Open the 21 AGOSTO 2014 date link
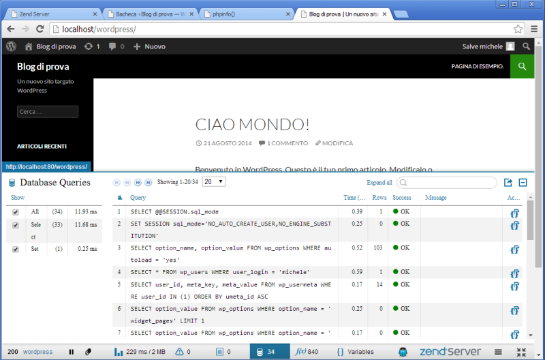 tap(228, 143)
